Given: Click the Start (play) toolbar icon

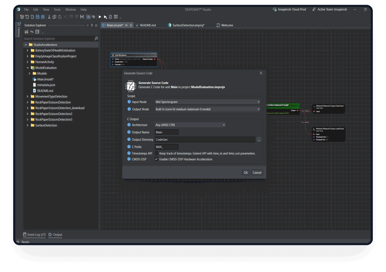Looking at the screenshot, I should tap(100, 17).
